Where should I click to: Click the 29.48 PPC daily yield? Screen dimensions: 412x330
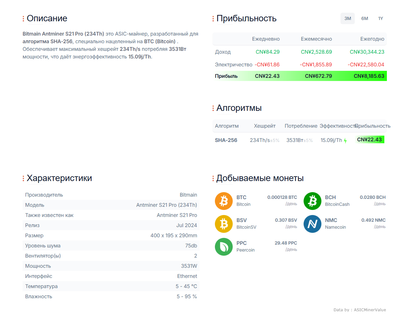coord(286,243)
